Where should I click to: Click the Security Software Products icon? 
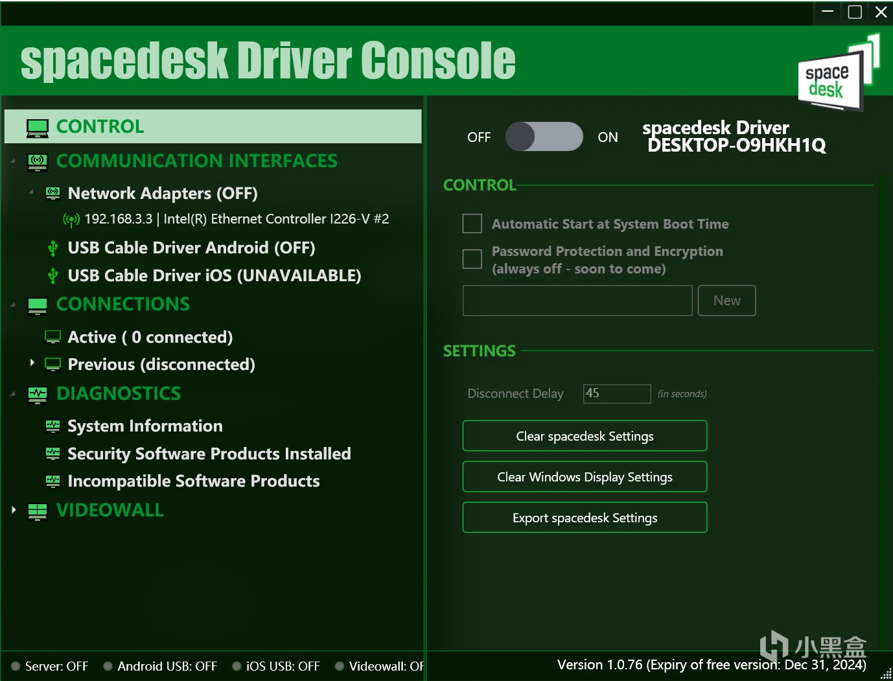52,454
